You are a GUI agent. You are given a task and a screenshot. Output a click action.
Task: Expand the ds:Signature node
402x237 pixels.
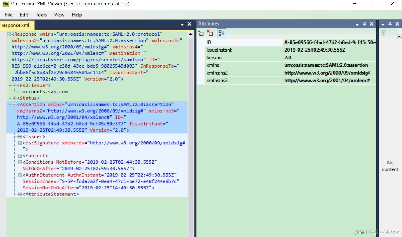point(20,143)
